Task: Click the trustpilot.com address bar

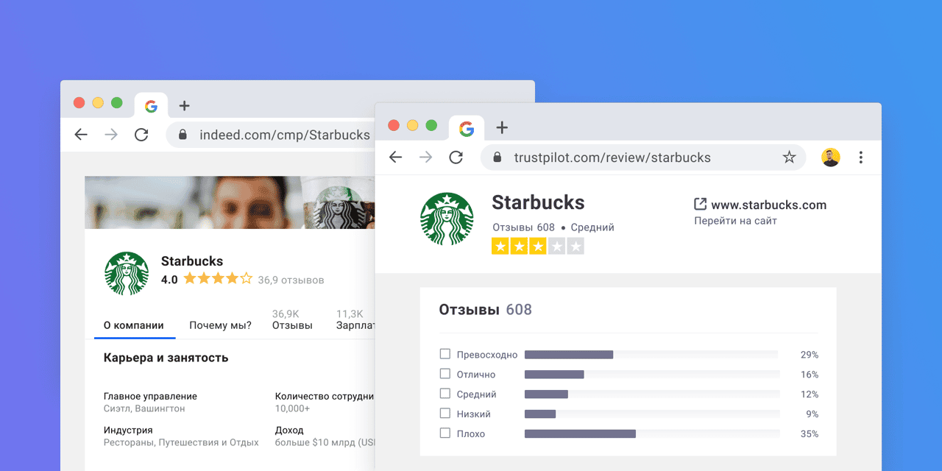Action: click(643, 157)
